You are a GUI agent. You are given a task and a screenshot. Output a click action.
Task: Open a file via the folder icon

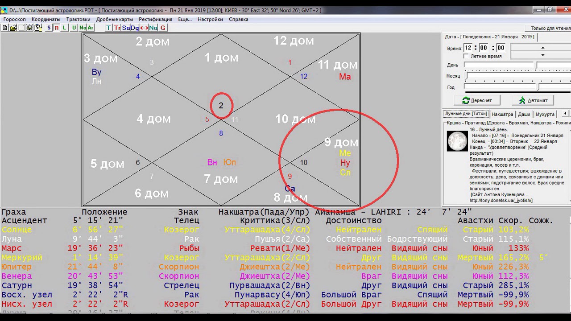pos(13,28)
